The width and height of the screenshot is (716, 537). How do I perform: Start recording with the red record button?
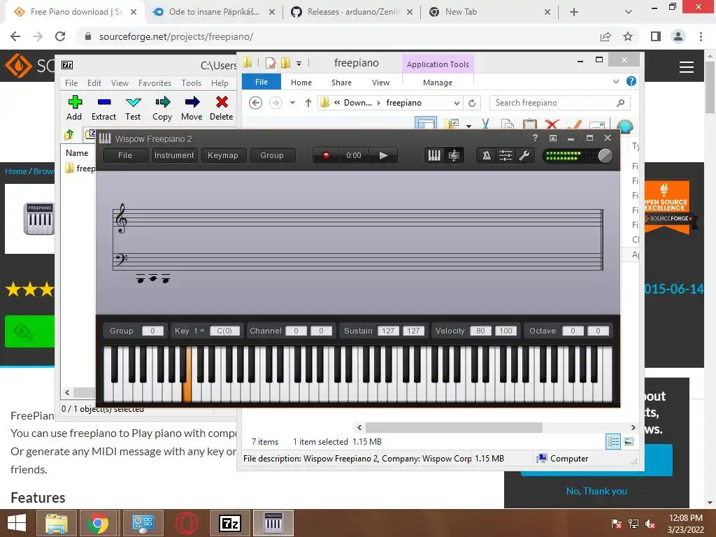(326, 155)
